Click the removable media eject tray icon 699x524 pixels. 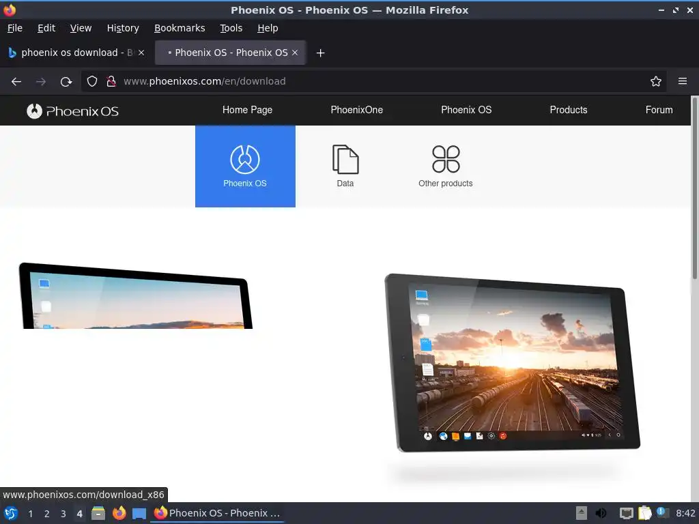pyautogui.click(x=582, y=513)
